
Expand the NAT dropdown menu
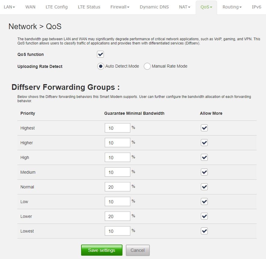[185, 7]
